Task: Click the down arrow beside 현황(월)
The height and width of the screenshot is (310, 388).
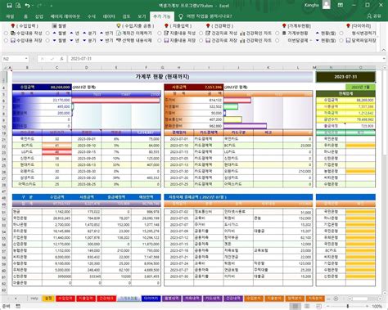Action: click(x=318, y=40)
